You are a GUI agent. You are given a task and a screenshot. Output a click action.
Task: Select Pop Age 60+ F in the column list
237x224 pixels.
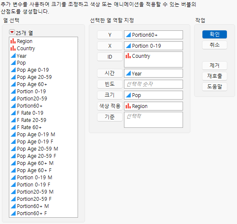43,170
